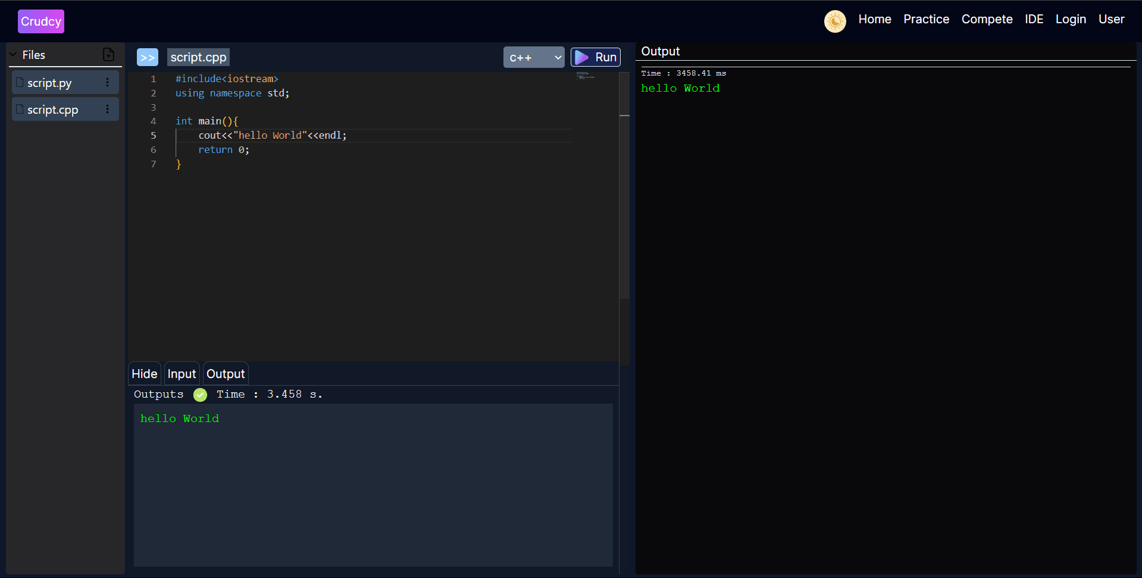The image size is (1142, 578).
Task: Click the '#include<iostream>' line
Action: click(227, 79)
